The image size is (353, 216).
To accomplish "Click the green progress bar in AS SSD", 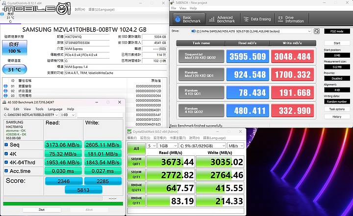I will pyautogui.click(x=63, y=204).
